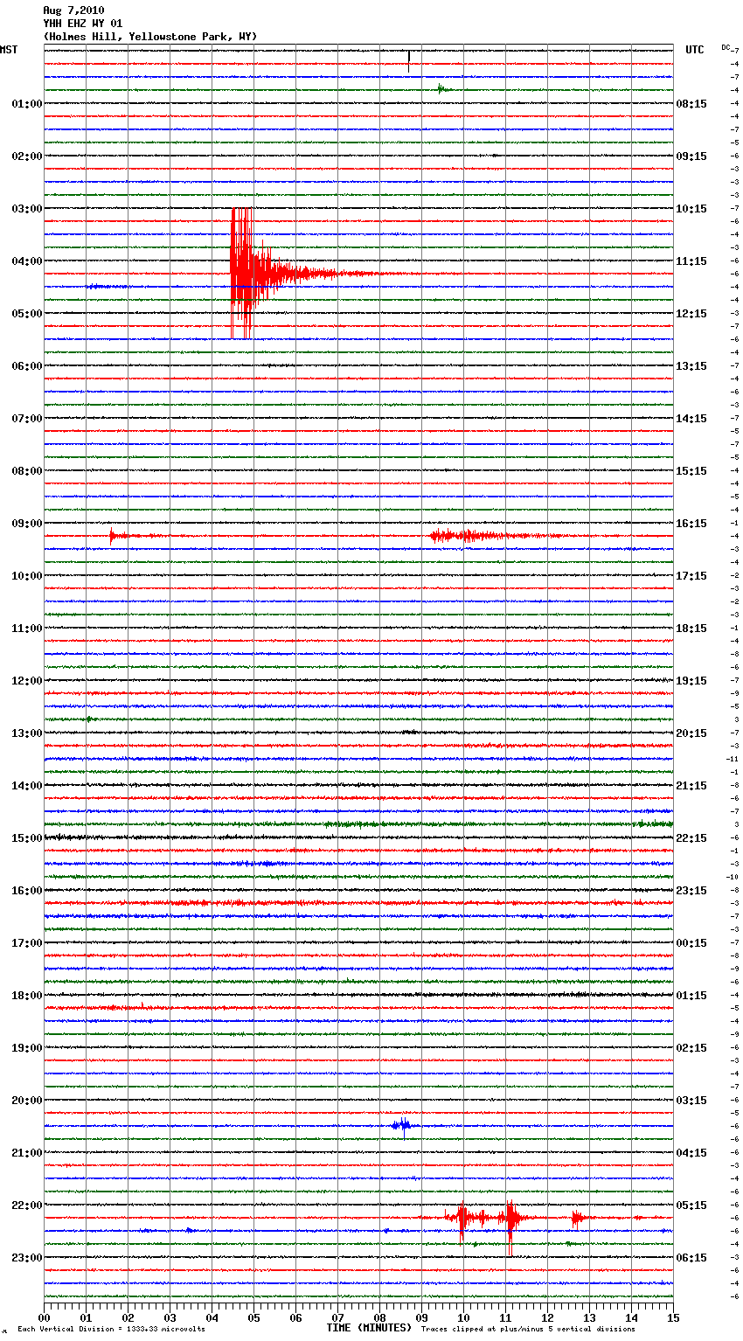
Task: Click the 09:15 UTC time label
Action: (x=691, y=156)
